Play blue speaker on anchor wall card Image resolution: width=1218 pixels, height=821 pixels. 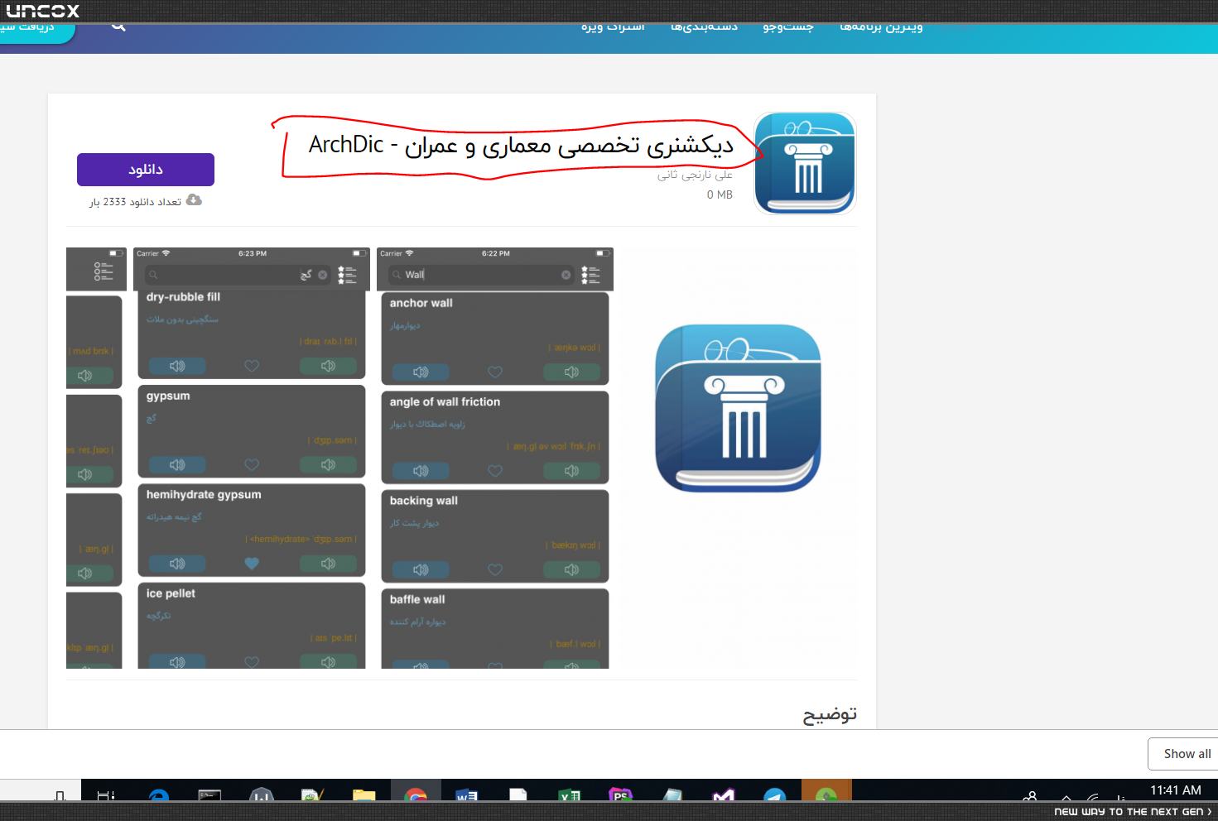421,372
